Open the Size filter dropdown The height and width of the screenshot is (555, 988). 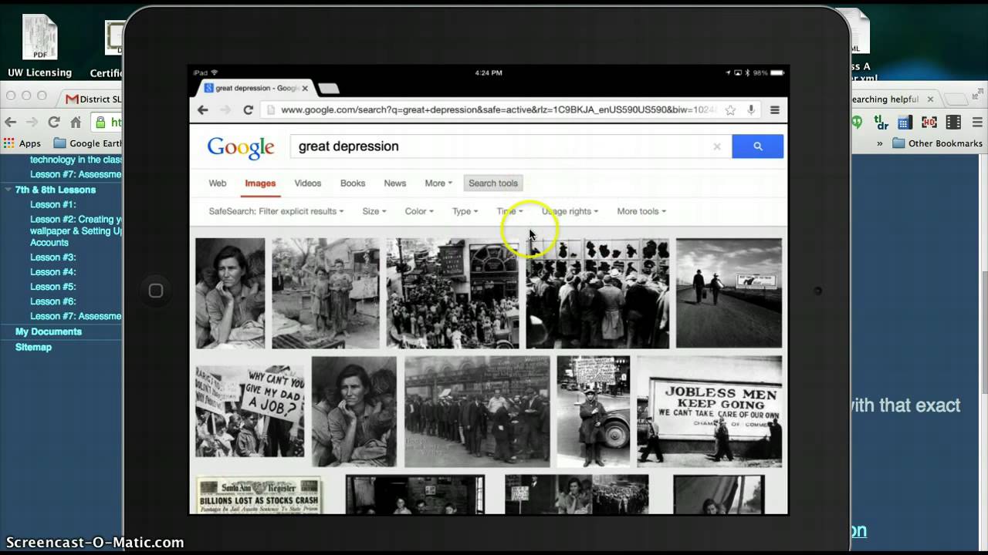[374, 211]
